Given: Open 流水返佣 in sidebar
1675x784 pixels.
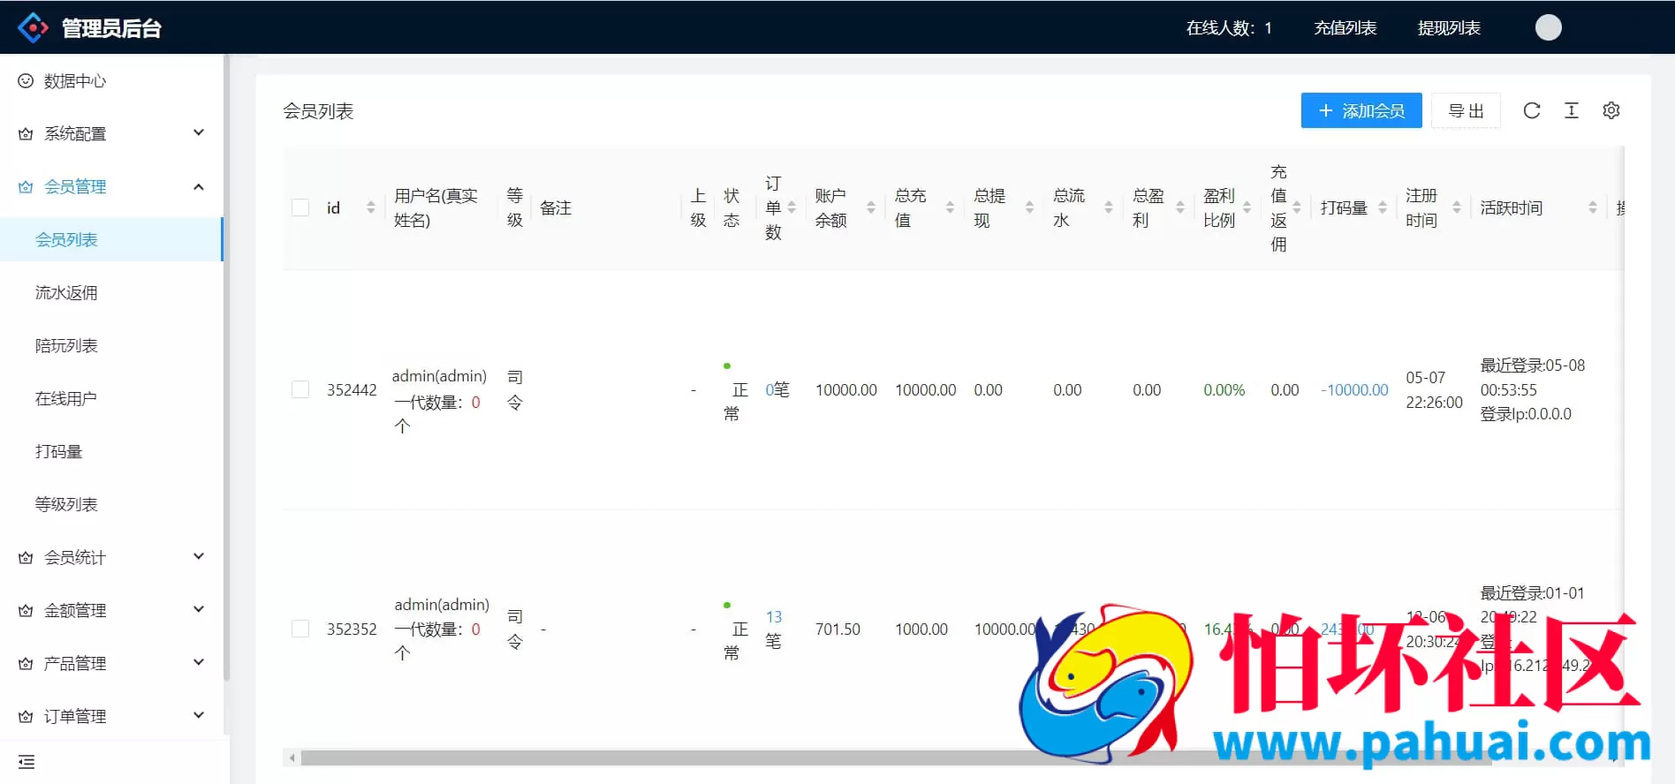Looking at the screenshot, I should 66,292.
